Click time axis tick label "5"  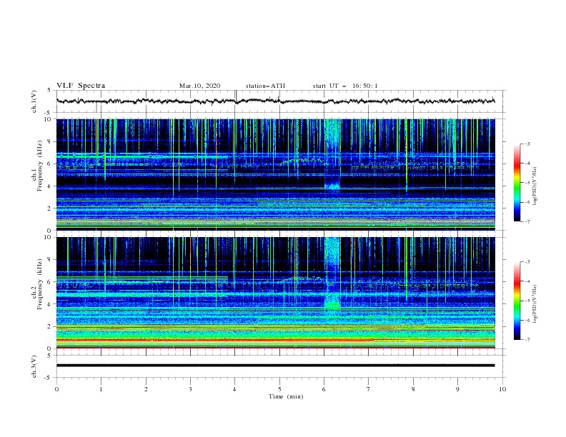pos(279,389)
